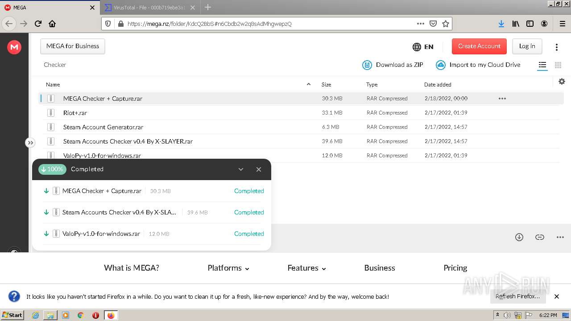Viewport: 571px width, 321px height.
Task: Select Riot+.rar file
Action: pos(75,113)
